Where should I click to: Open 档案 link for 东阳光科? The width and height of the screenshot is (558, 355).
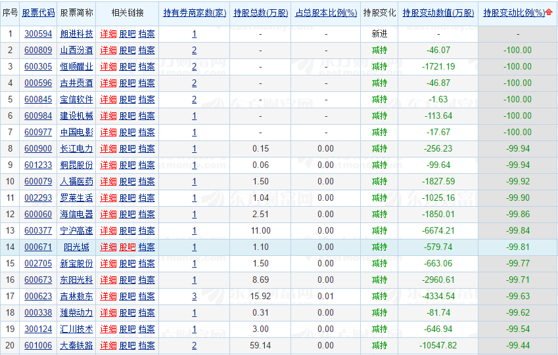click(x=147, y=280)
